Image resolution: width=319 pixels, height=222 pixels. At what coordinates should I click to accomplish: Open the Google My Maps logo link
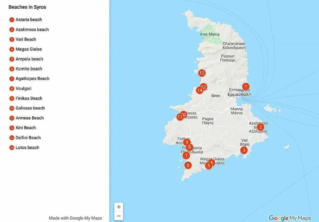click(x=290, y=218)
